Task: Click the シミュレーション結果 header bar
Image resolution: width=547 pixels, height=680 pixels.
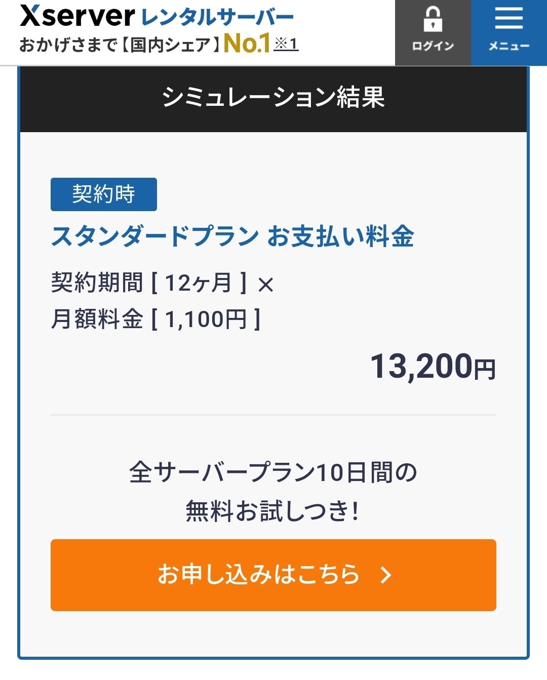Action: point(273,97)
